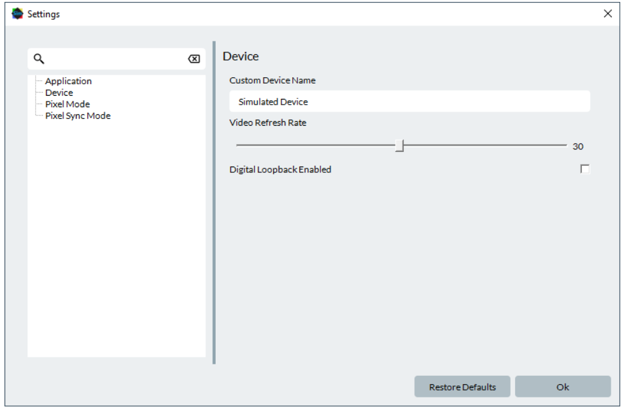Click the Settings window title bar text

[x=43, y=14]
